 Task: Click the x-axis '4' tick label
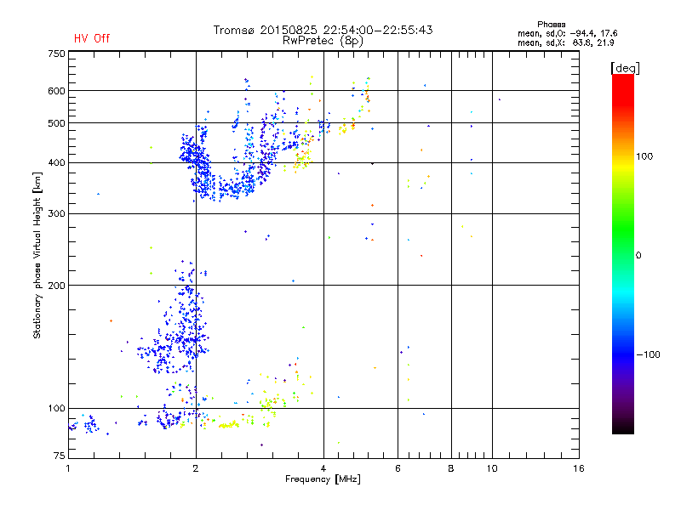323,468
